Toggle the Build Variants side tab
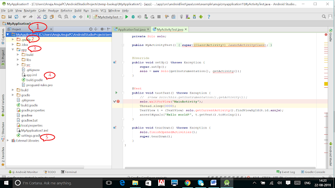 [x=3, y=105]
